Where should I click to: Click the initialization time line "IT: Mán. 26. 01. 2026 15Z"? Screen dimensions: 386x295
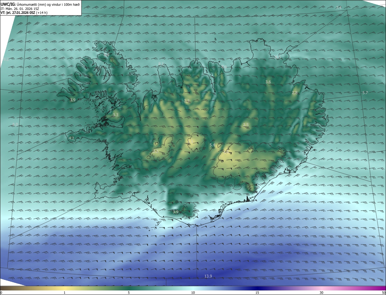pos(20,9)
